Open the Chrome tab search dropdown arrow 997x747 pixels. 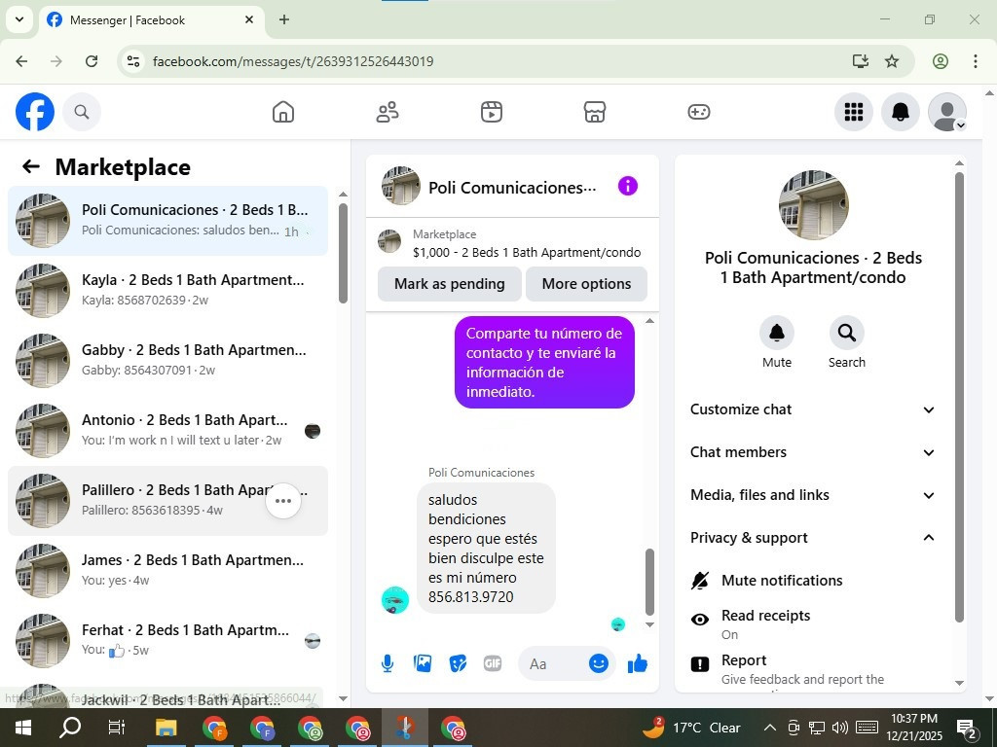click(x=19, y=19)
